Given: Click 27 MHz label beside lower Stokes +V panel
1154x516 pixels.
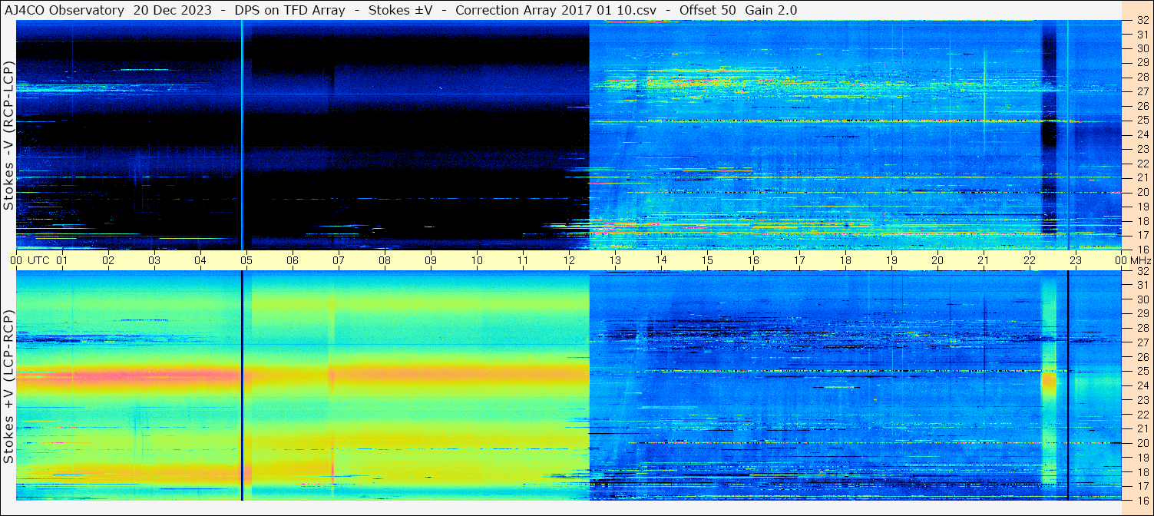Looking at the screenshot, I should coord(1142,342).
